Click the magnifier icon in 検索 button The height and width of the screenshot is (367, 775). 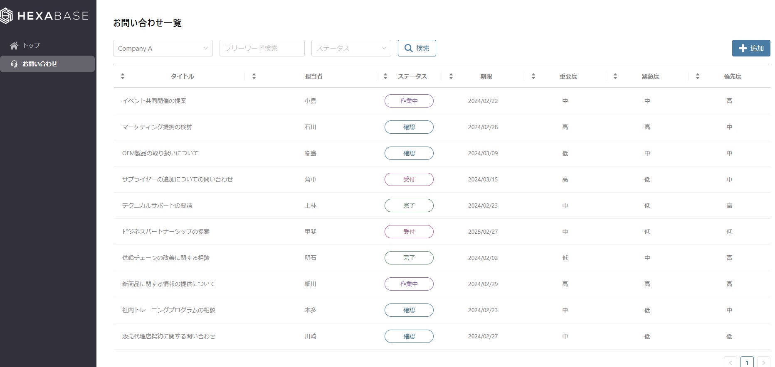tap(409, 48)
